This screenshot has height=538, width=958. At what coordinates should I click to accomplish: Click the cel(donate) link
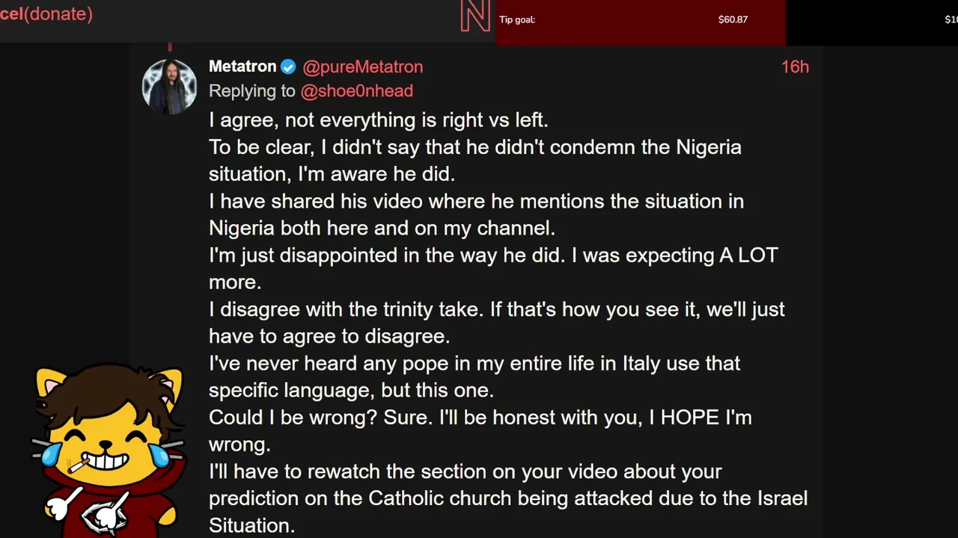pyautogui.click(x=46, y=13)
